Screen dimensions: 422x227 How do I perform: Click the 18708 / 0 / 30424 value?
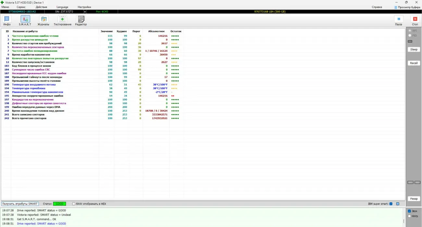tap(156, 111)
